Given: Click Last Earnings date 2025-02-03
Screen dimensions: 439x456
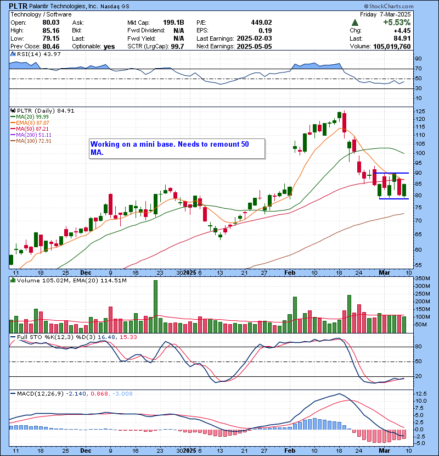Looking at the screenshot, I should click(x=254, y=38).
